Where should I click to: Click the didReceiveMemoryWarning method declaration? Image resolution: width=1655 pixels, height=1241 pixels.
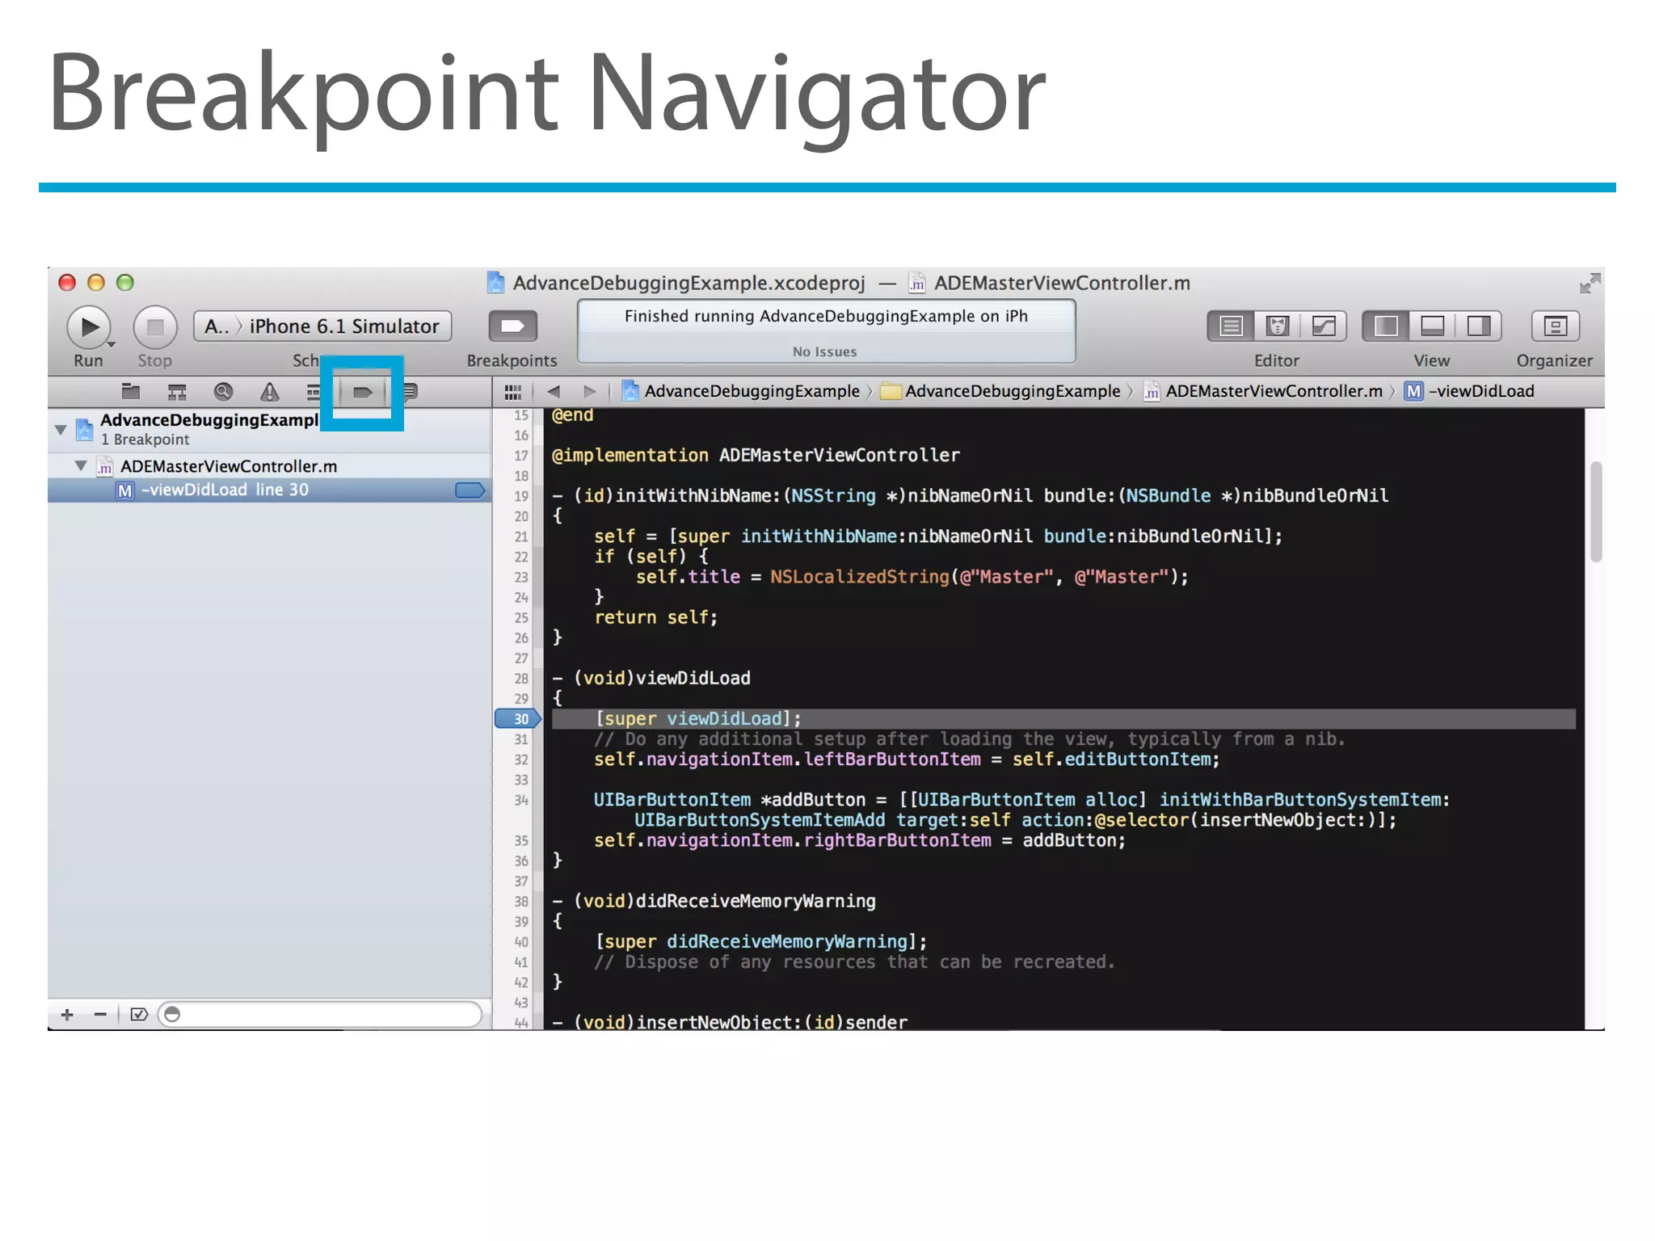tap(714, 901)
